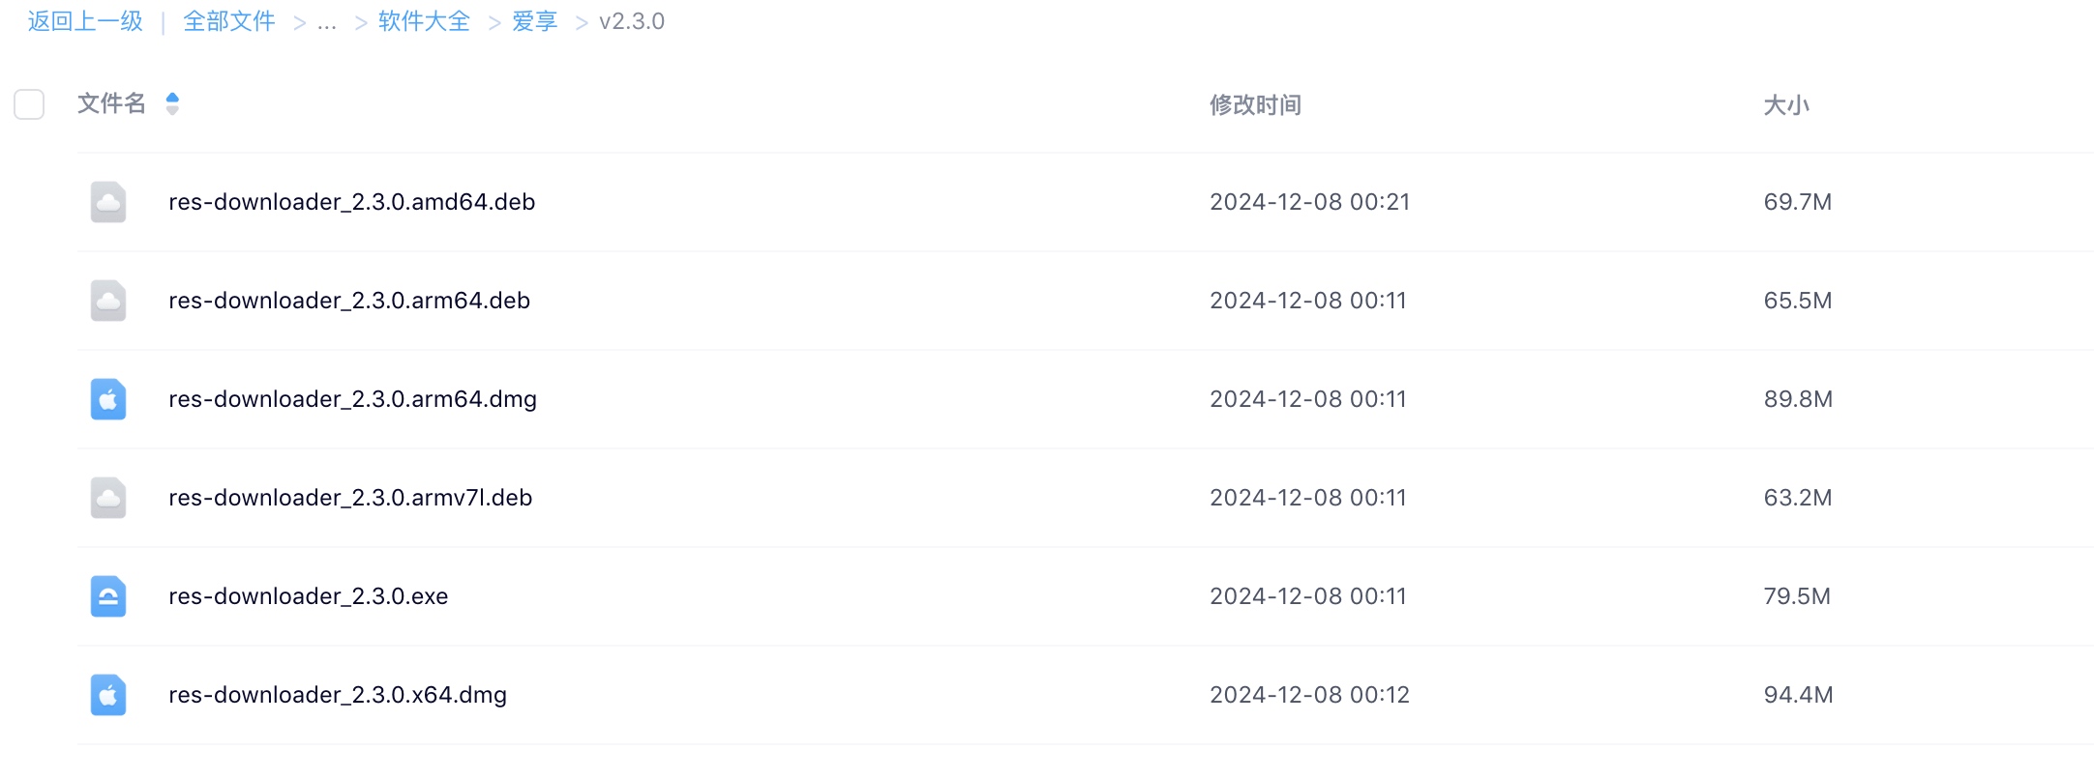
Task: Toggle the select-all files checkbox
Action: (x=29, y=104)
